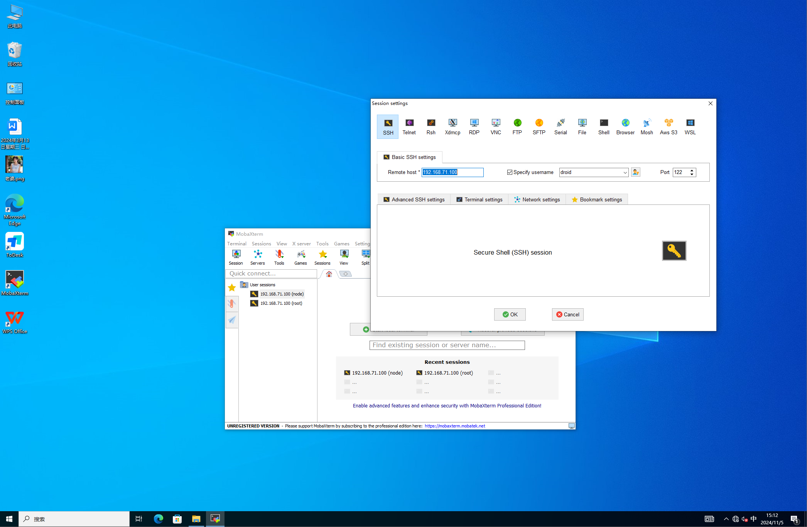The width and height of the screenshot is (807, 527).
Task: Open the Sessions star sidebar tab
Action: (232, 287)
